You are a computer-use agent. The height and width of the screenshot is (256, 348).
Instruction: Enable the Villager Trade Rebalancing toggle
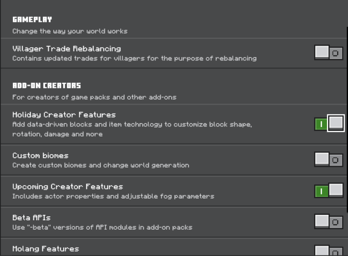329,53
